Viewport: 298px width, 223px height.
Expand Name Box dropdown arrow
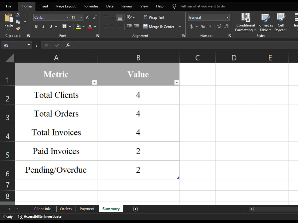(x=29, y=45)
